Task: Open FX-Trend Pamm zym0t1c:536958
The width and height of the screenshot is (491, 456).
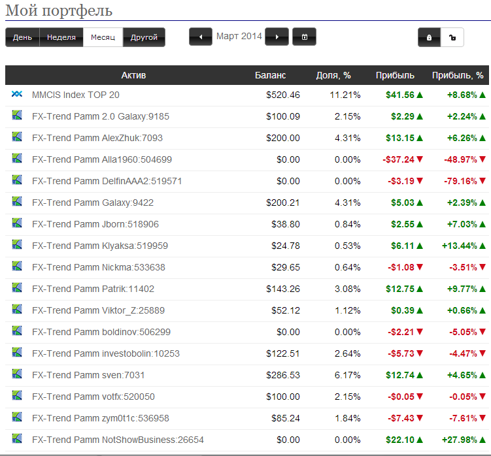Action: point(101,419)
